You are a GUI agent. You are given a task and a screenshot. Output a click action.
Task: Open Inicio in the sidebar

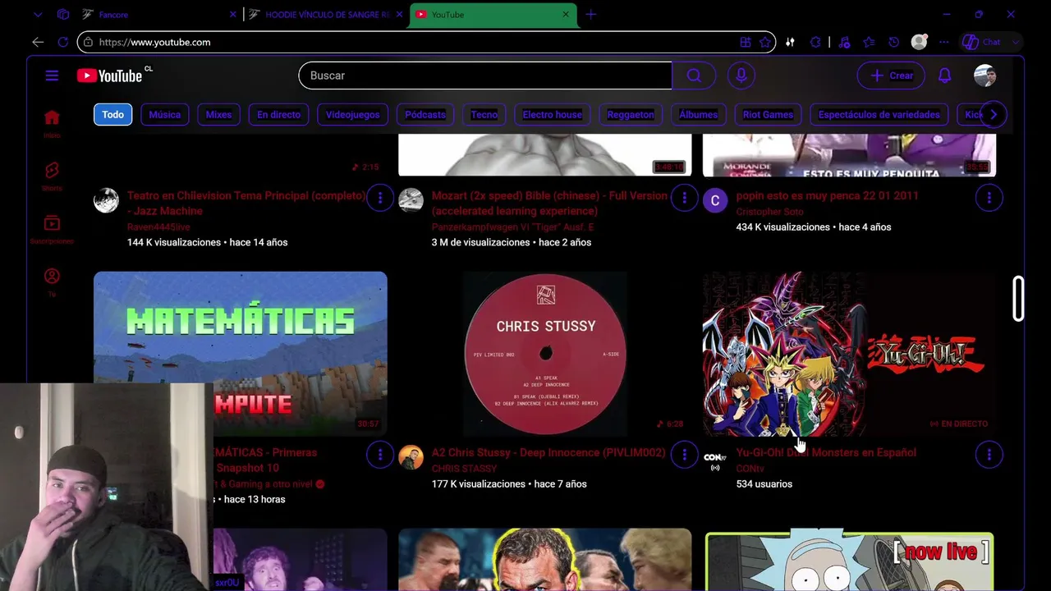point(52,123)
